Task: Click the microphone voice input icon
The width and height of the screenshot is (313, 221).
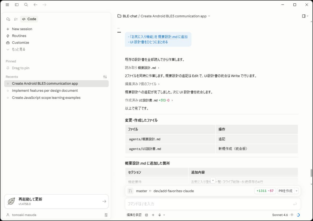Action: 160,215
